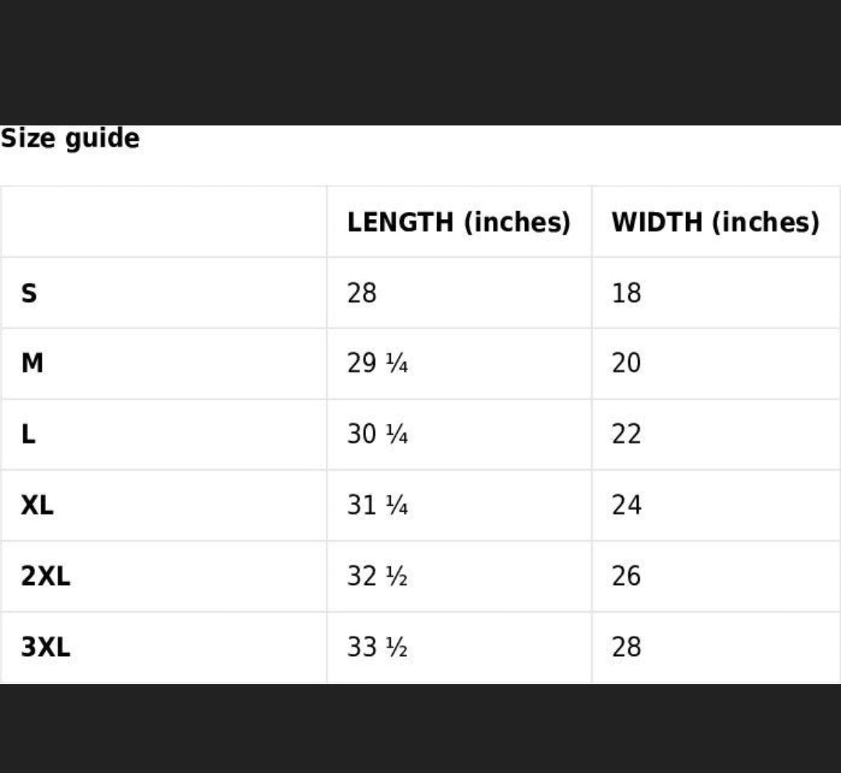This screenshot has width=841, height=773.
Task: Select the 31 ¼ length cell
Action: (x=377, y=505)
